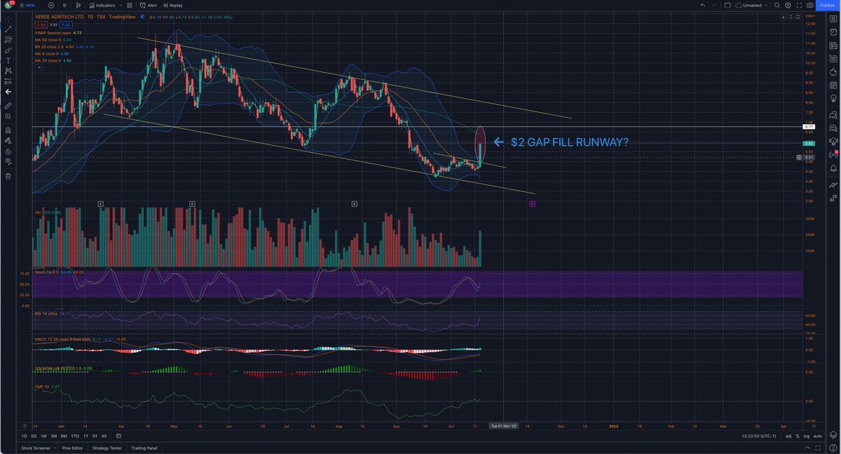Click the NPK symbol search field
Viewport: 841px width, 454px height.
[x=27, y=5]
